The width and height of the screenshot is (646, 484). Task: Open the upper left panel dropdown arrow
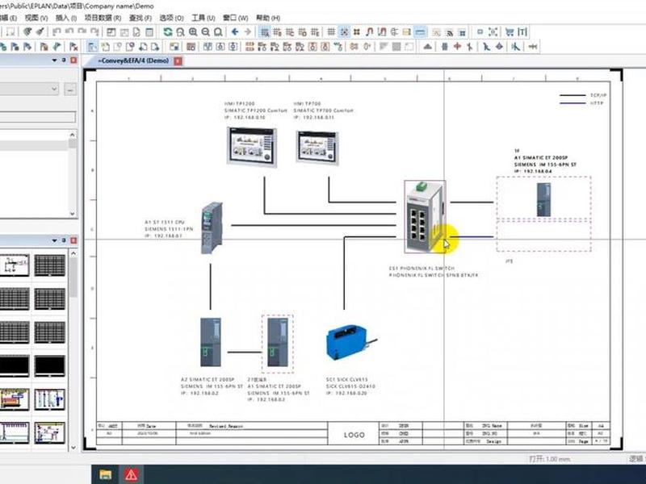pos(54,60)
